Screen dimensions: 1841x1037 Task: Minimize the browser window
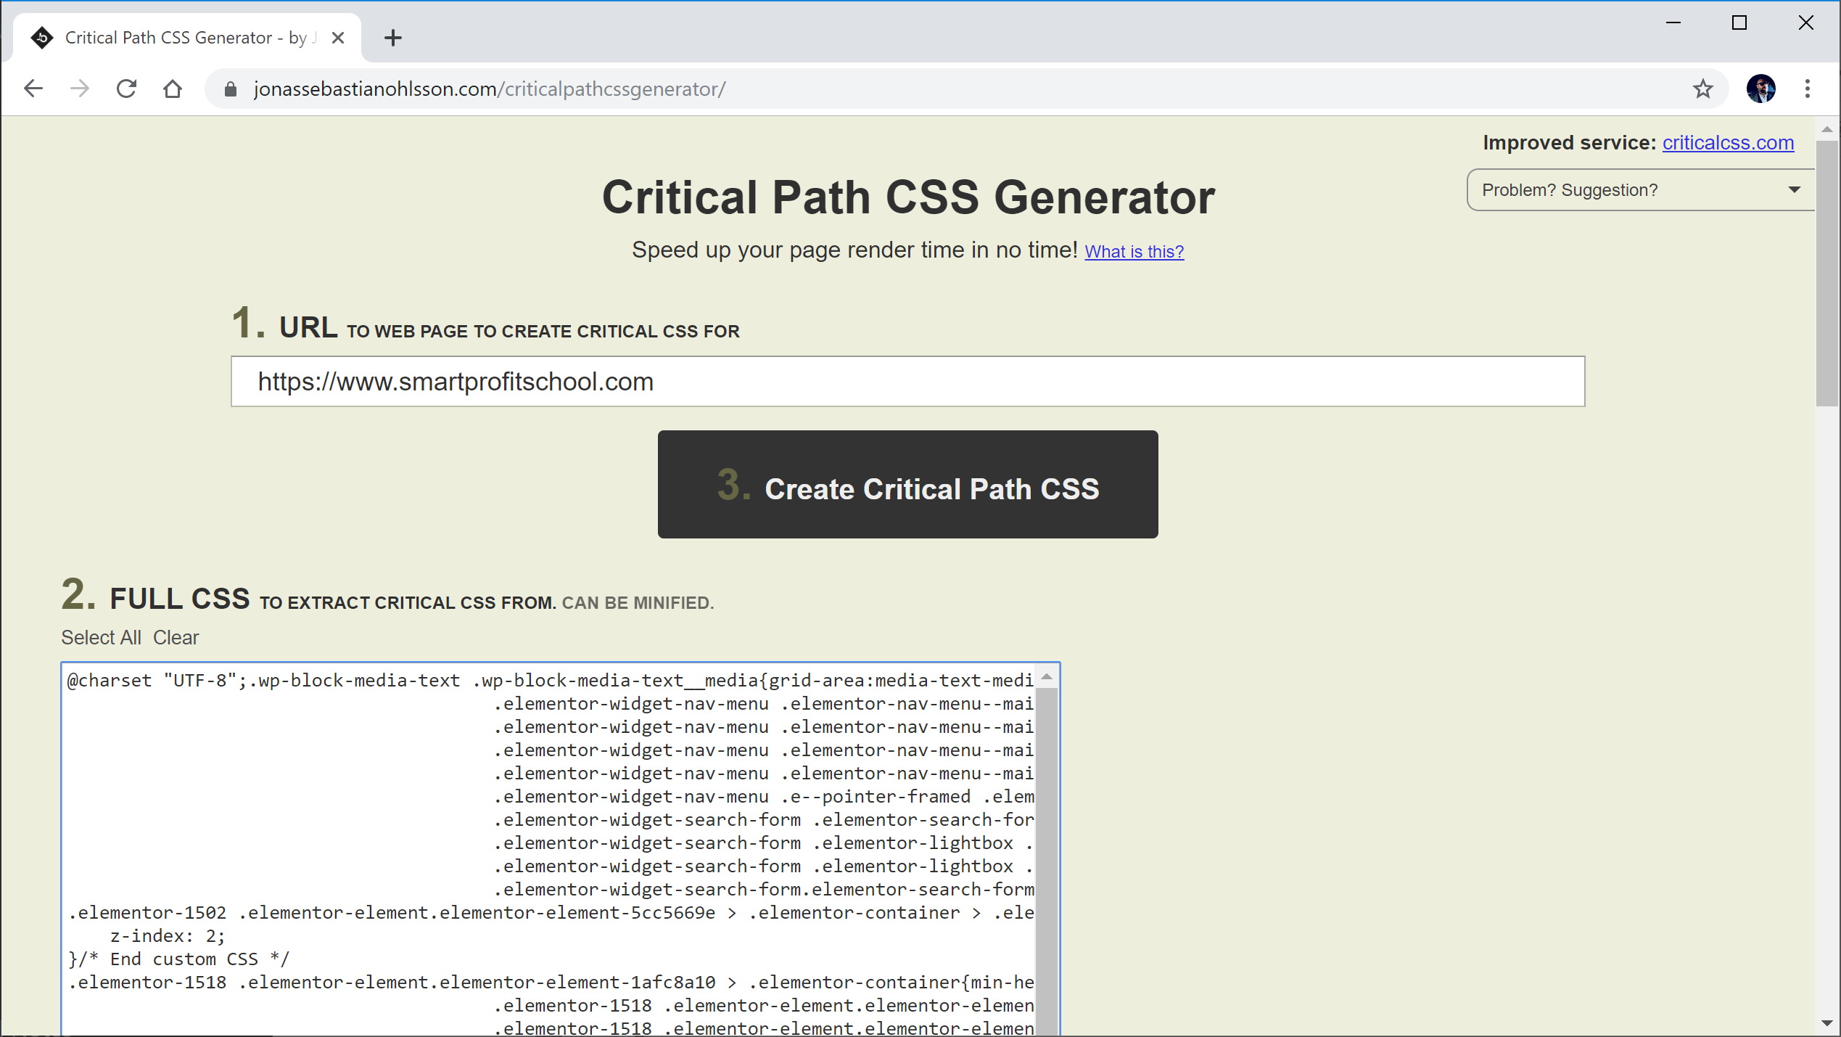1673,23
